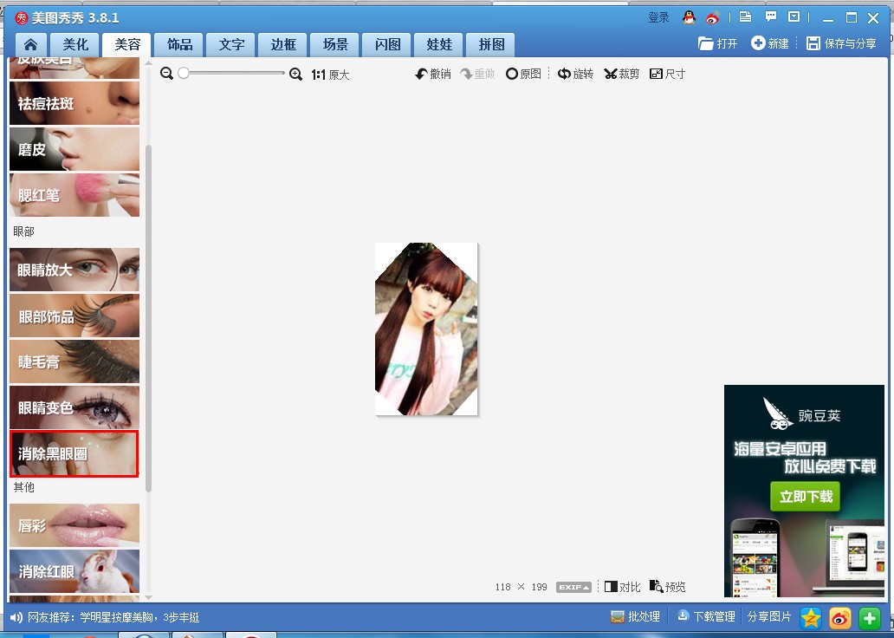The height and width of the screenshot is (638, 894).
Task: Toggle the 对比 compare view
Action: [622, 587]
